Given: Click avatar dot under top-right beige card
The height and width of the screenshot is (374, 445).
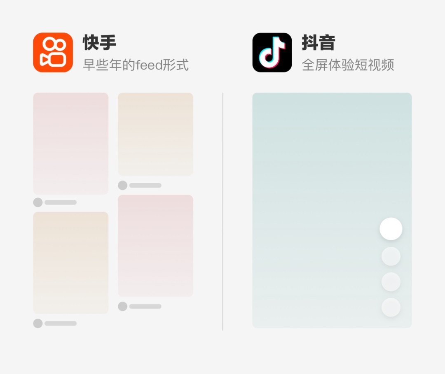Looking at the screenshot, I should tap(123, 185).
